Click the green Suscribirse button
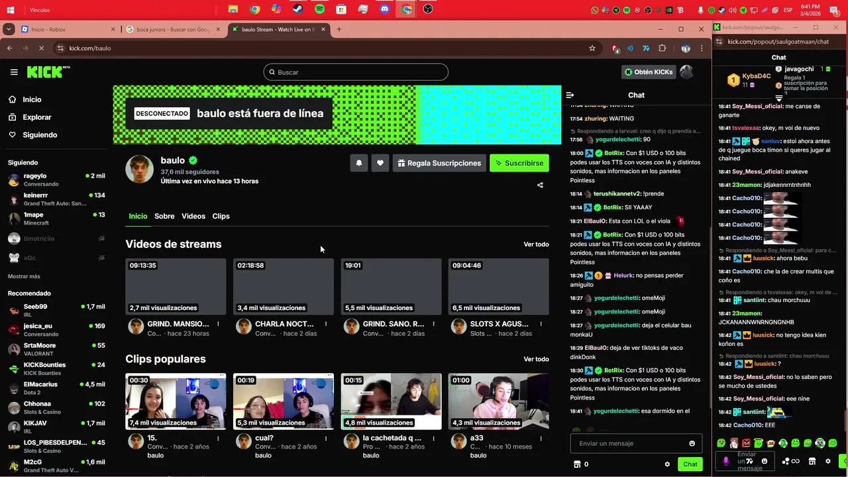Screen dimensions: 848x477 click(x=519, y=163)
